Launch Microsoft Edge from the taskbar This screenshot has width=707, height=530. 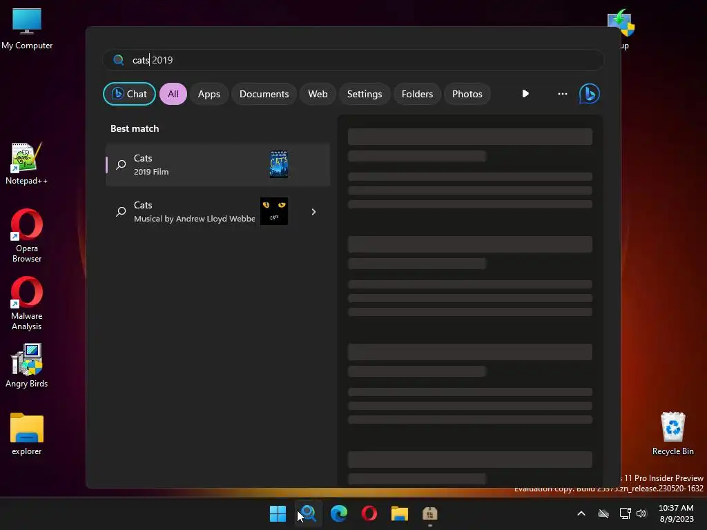click(x=338, y=513)
